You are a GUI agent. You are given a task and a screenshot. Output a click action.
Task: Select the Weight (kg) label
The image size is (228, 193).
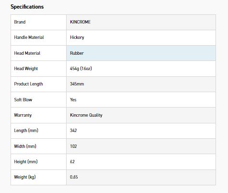point(25,177)
